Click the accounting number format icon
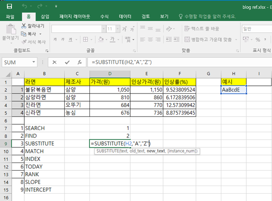272x201 pixels. (x=246, y=40)
